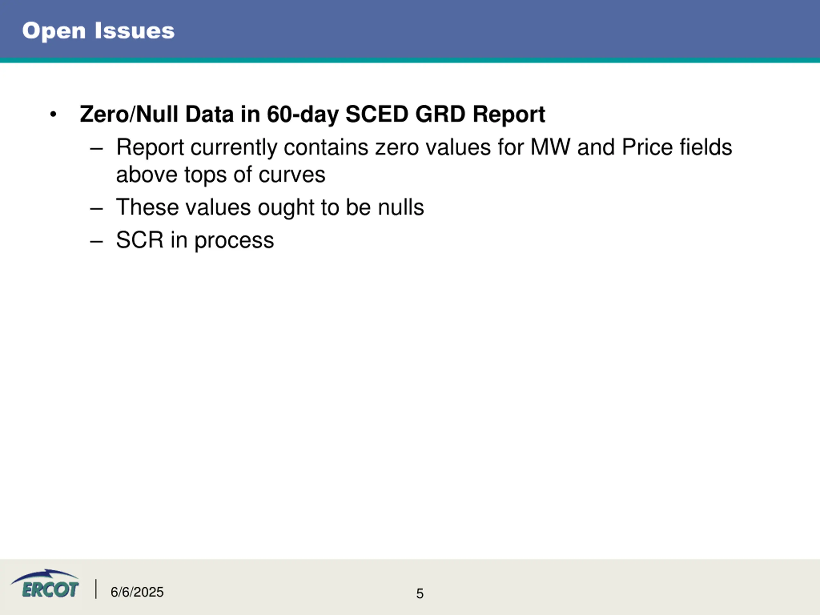
Task: Select the "Open Issues" slide title
Action: click(x=98, y=31)
